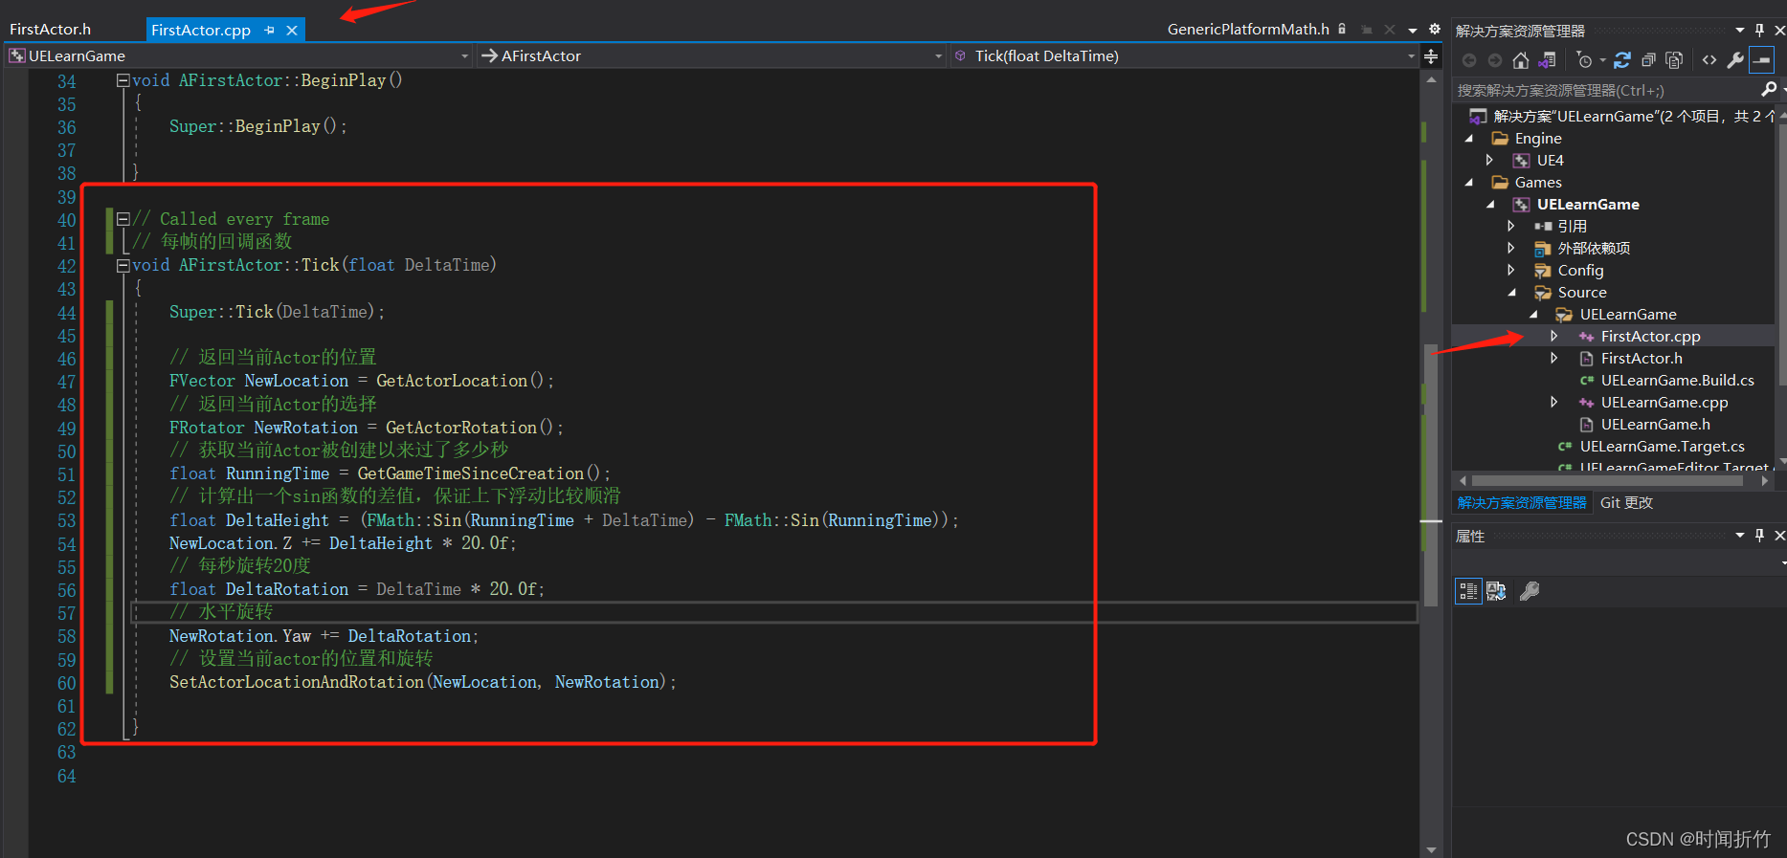Select UELearnGame.Build.cs file
1787x858 pixels.
(x=1677, y=381)
